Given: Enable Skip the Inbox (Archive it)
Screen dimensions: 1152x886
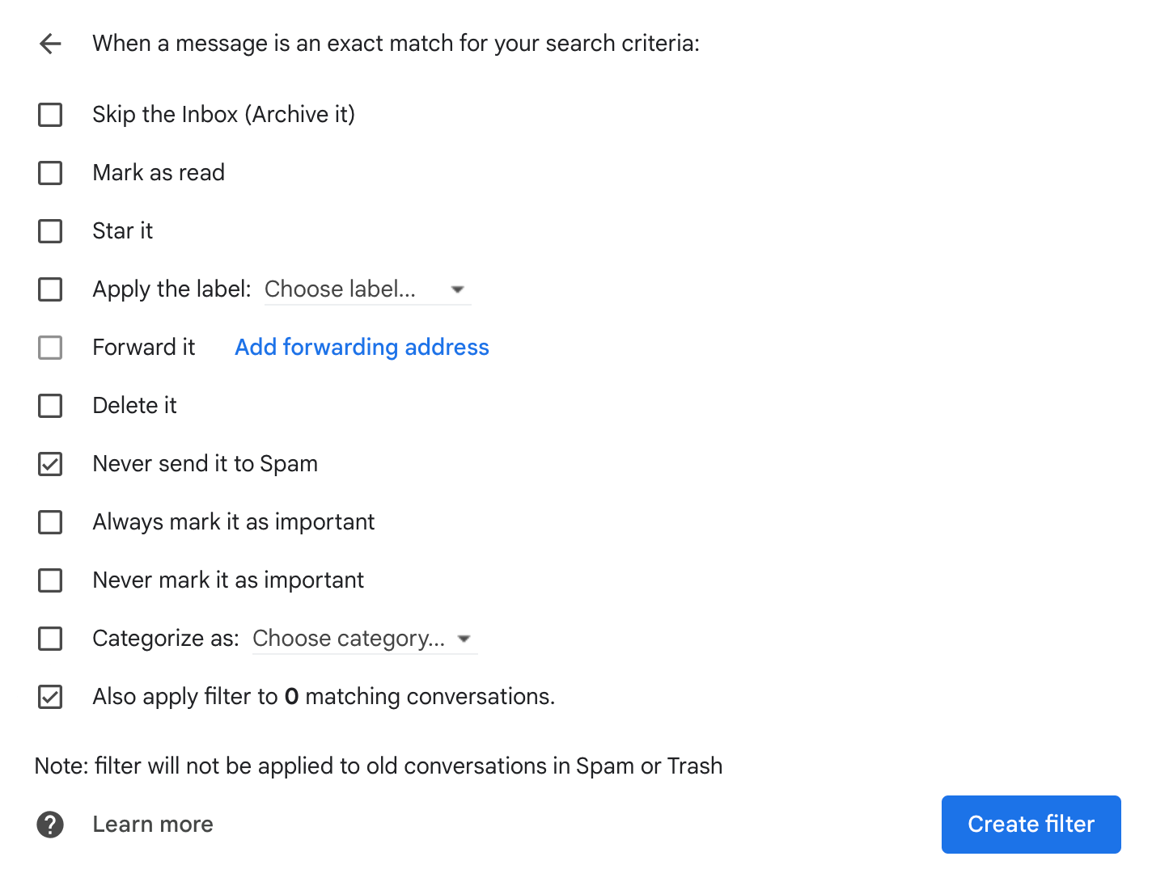Looking at the screenshot, I should coord(50,115).
